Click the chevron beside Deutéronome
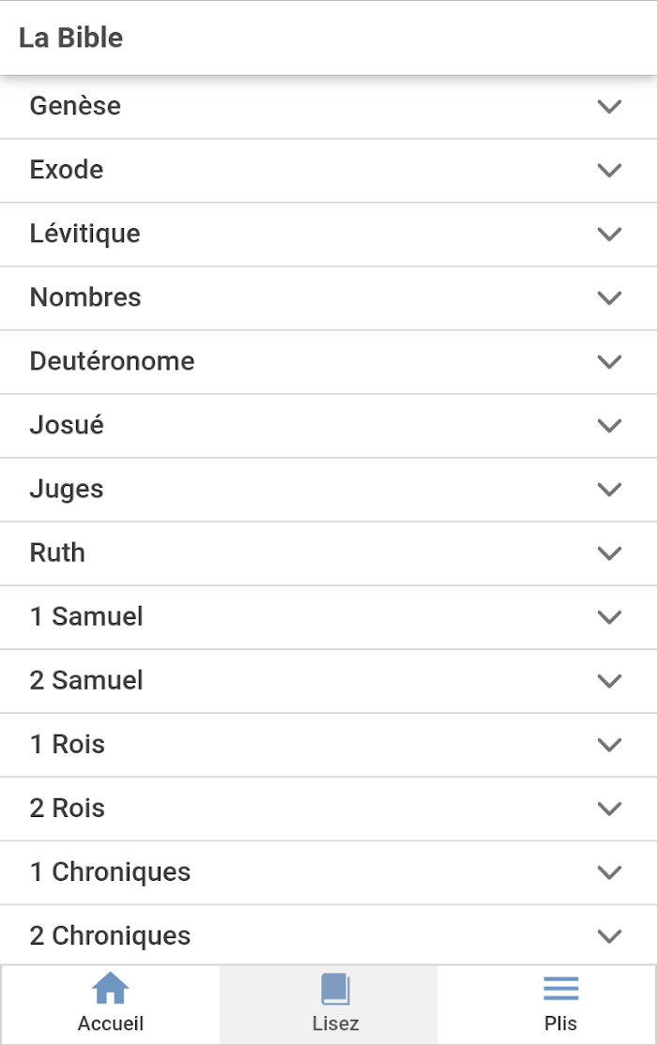Viewport: 657px width, 1045px height. coord(610,362)
